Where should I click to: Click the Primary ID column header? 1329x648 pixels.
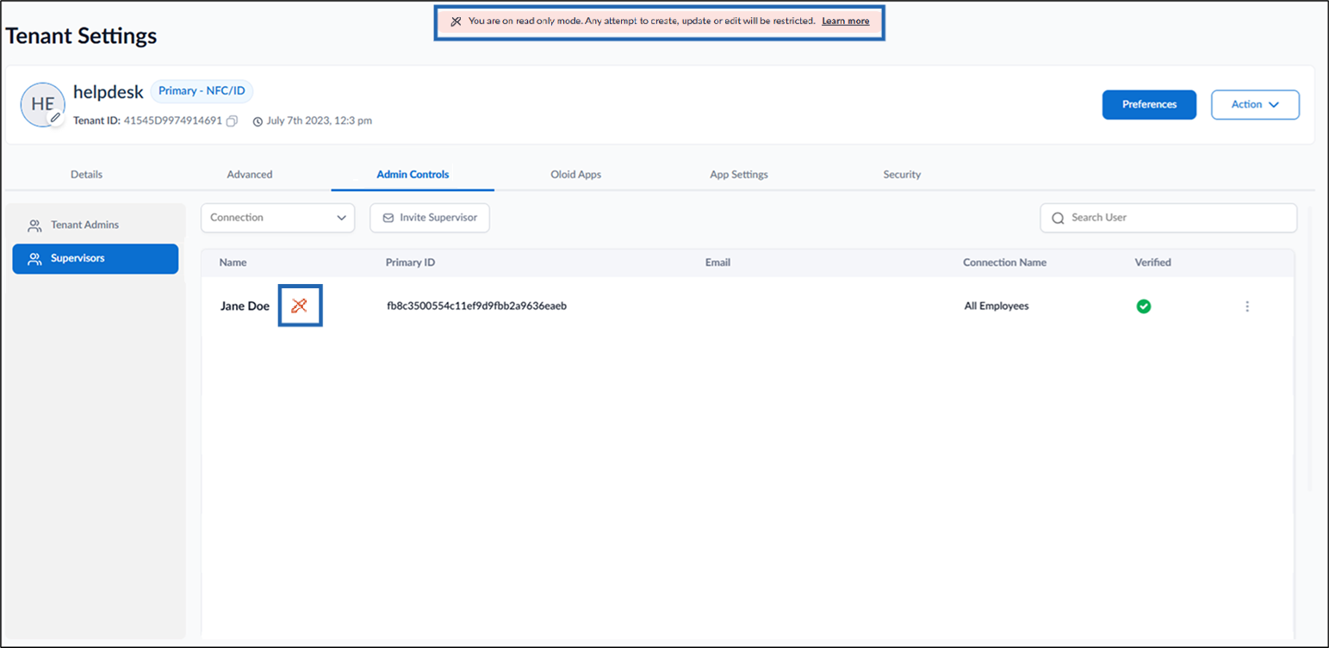pos(410,262)
